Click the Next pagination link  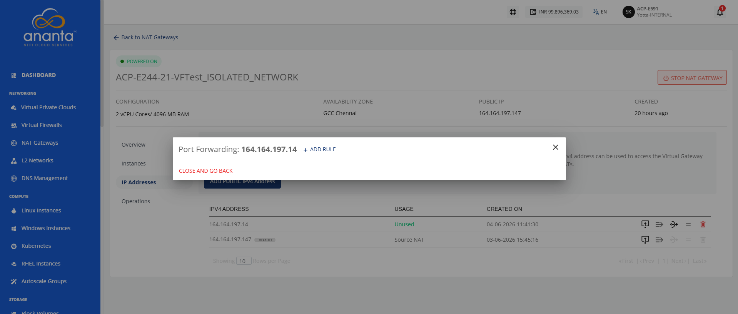coord(679,261)
